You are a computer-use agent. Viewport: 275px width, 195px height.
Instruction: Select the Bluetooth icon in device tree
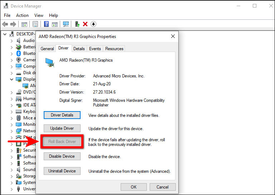pos(18,53)
